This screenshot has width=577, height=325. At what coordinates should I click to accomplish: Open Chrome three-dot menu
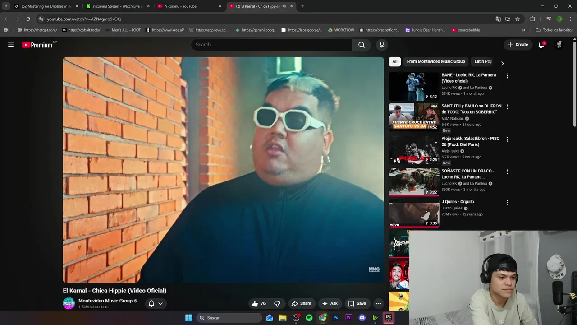[x=571, y=19]
